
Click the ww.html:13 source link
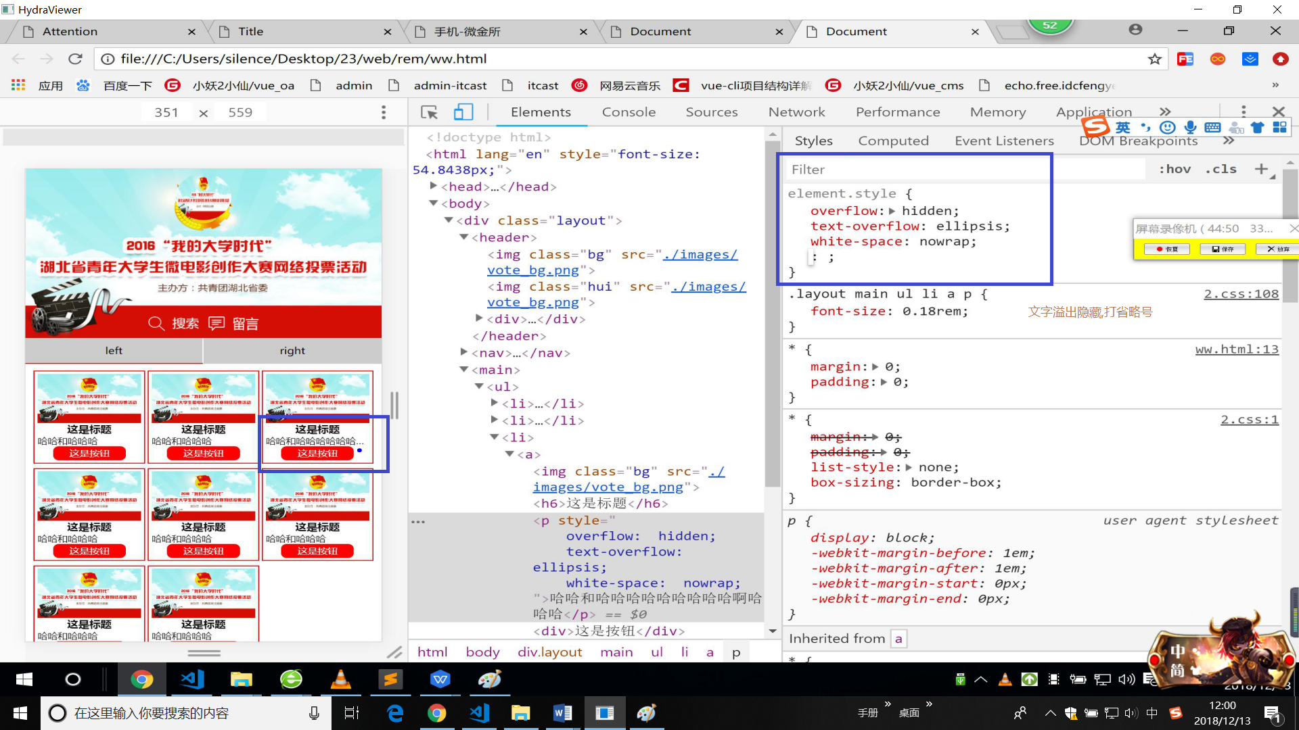click(1236, 349)
